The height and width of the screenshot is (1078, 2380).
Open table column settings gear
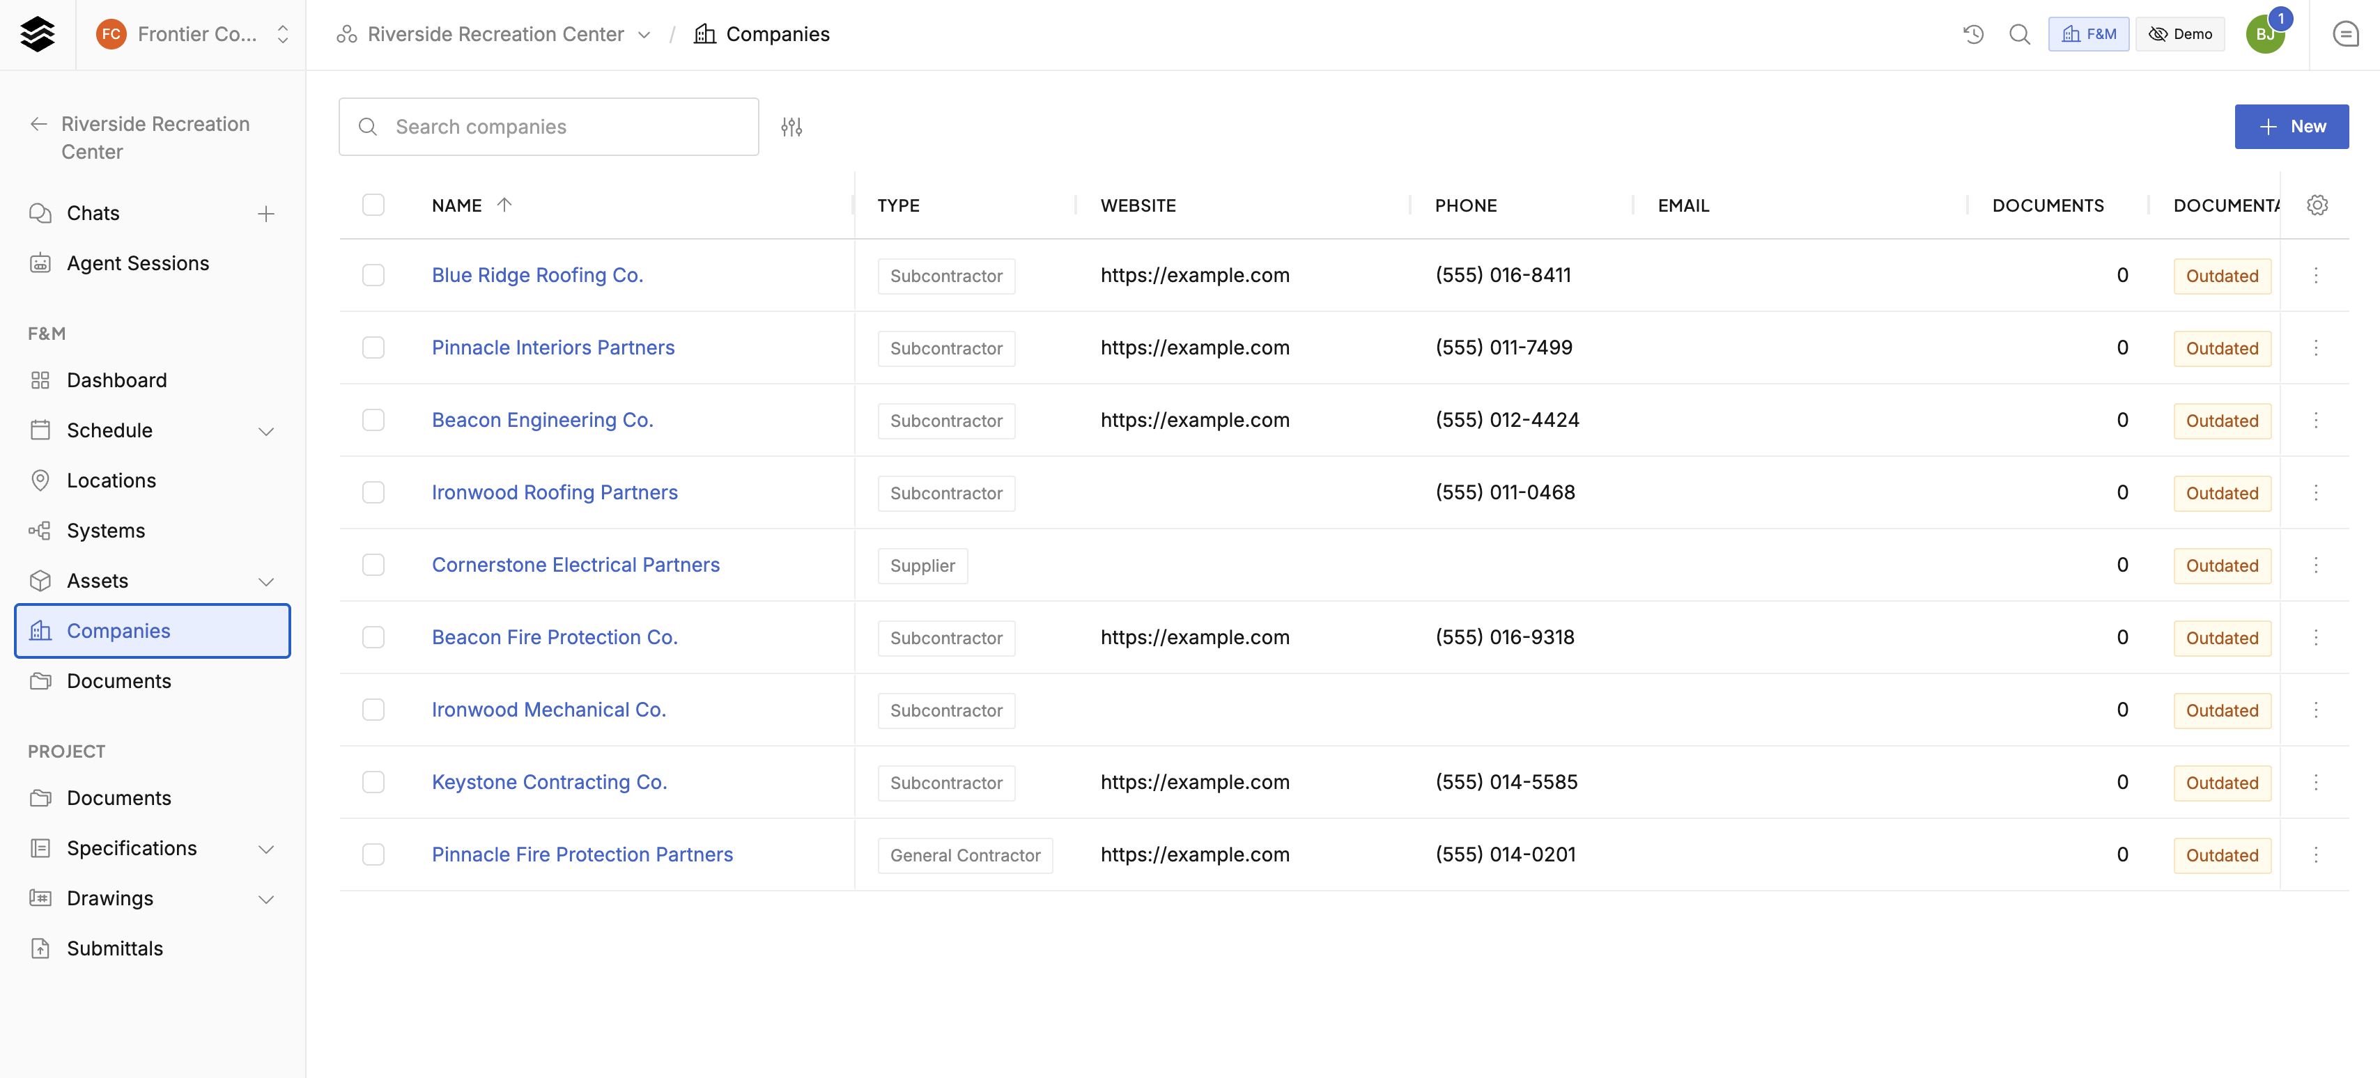pos(2317,205)
